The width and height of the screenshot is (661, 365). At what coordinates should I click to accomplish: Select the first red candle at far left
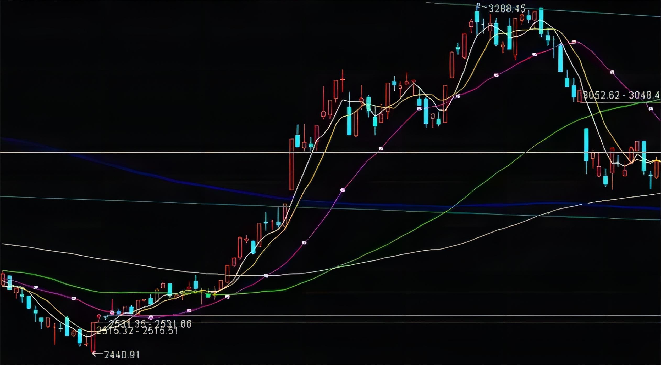coord(3,279)
